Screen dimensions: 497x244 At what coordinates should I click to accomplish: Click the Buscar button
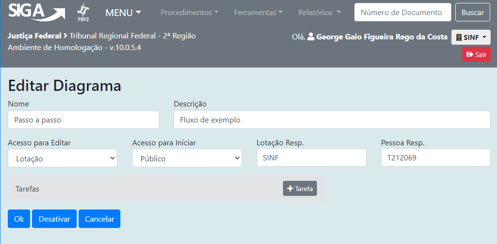tap(472, 12)
